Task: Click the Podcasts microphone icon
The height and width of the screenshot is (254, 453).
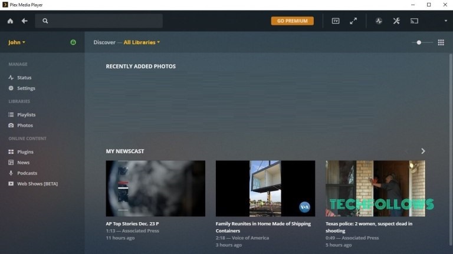Action: click(x=11, y=173)
